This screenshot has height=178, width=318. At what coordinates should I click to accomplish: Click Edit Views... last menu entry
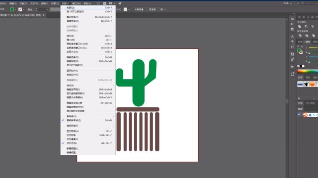tap(88, 153)
